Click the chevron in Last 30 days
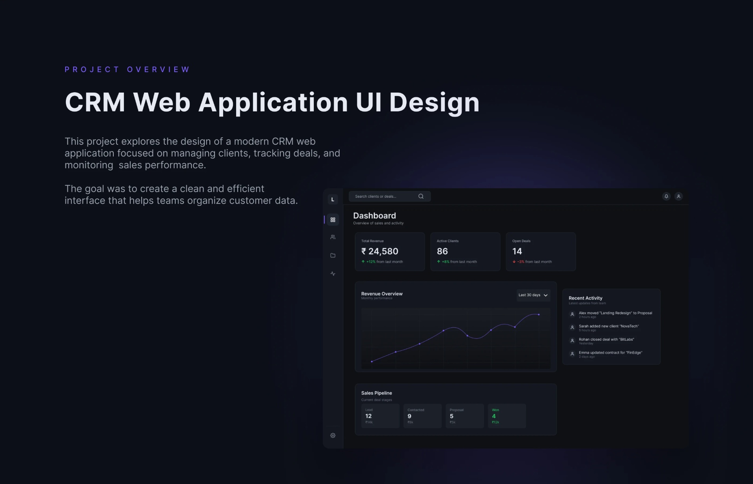Viewport: 753px width, 484px height. (546, 295)
